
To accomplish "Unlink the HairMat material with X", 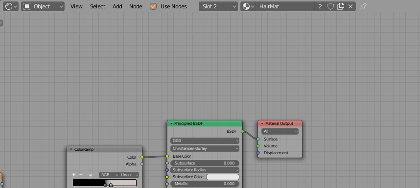I will (x=350, y=6).
